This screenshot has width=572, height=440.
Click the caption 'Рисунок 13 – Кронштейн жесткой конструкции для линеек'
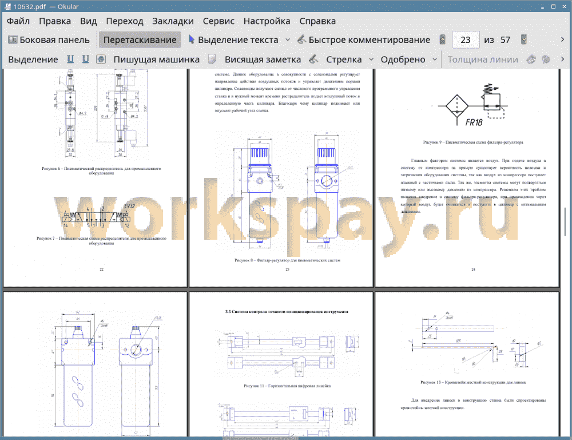point(473,382)
